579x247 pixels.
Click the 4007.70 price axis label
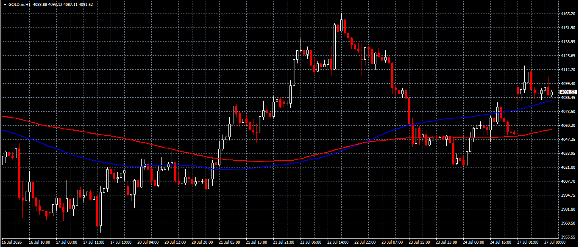pyautogui.click(x=567, y=181)
